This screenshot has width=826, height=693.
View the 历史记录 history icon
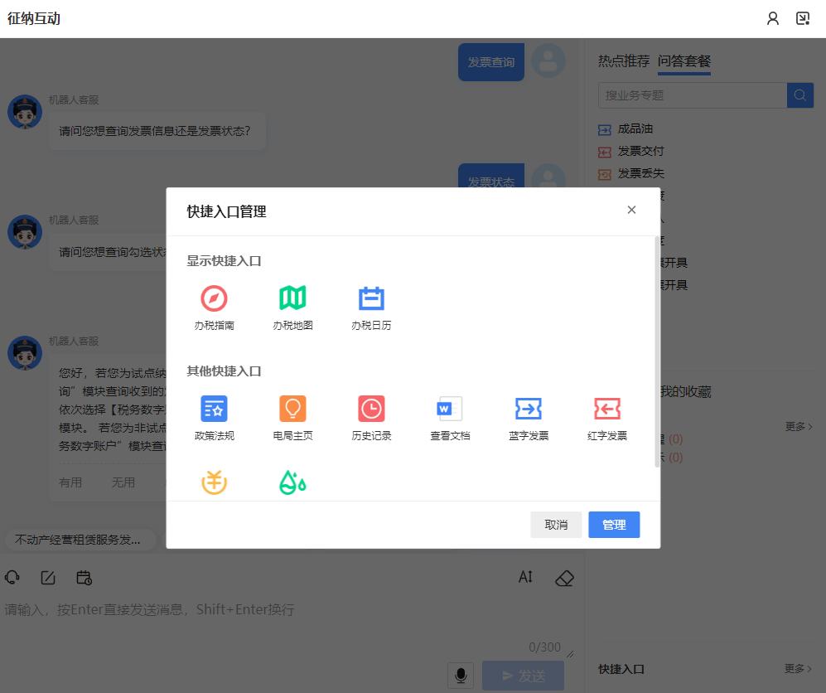point(371,409)
